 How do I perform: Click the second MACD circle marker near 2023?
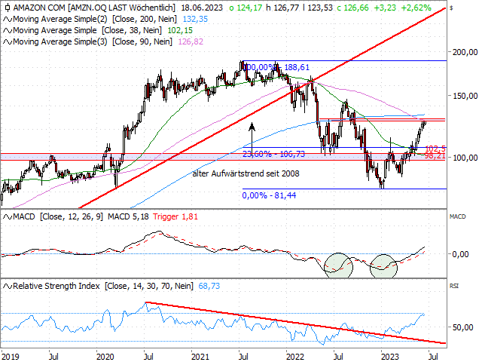tap(383, 266)
